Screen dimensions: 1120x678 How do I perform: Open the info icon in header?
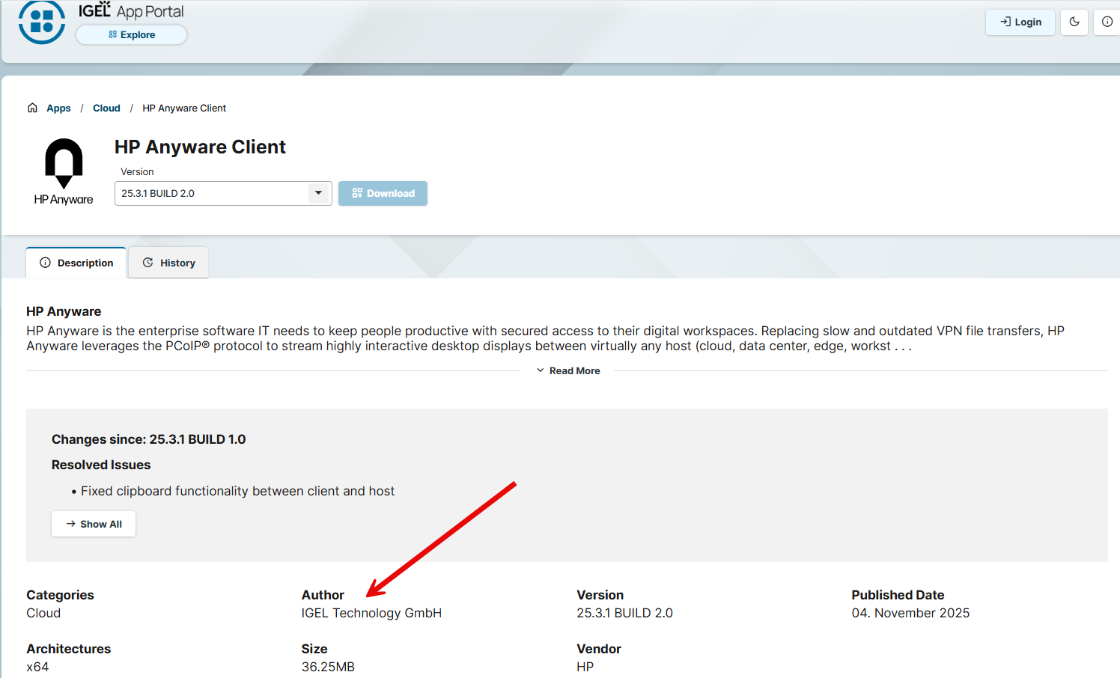[1107, 22]
